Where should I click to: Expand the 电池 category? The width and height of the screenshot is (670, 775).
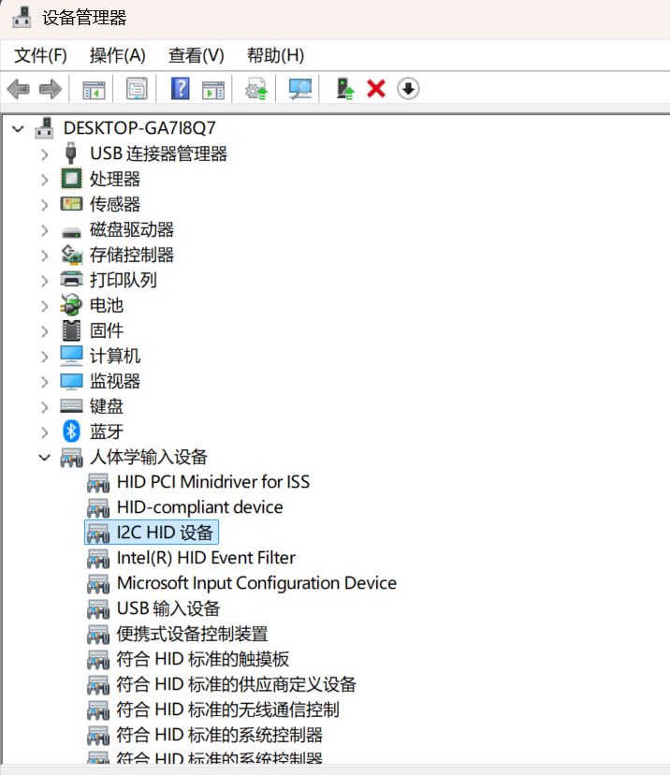(45, 306)
